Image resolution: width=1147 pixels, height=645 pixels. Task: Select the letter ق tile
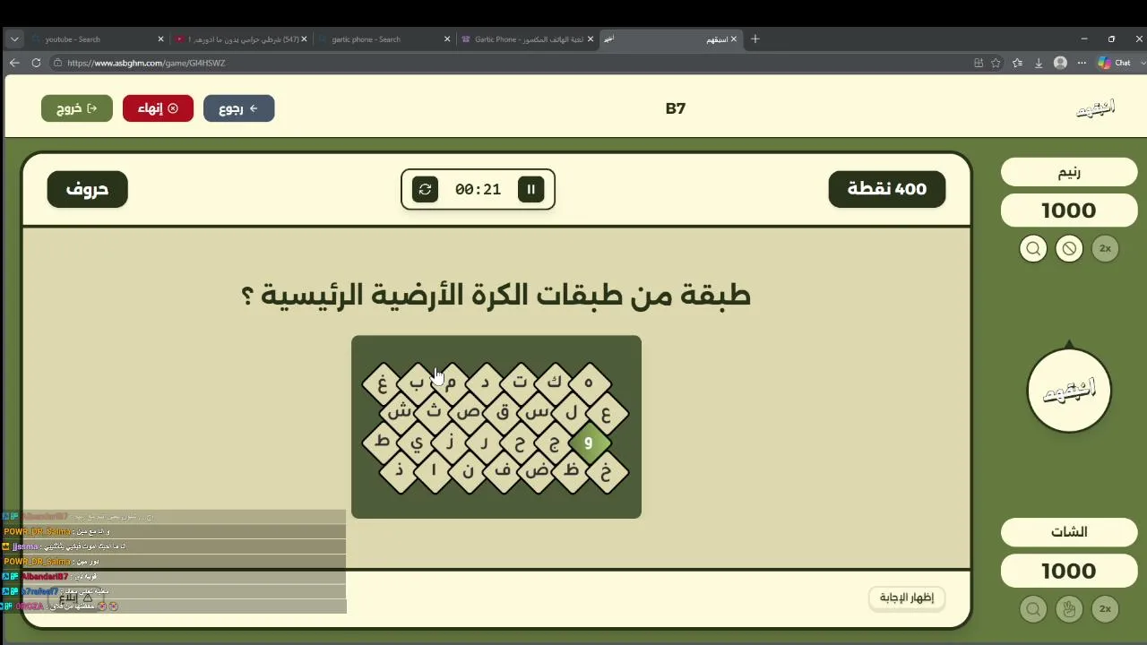(x=503, y=413)
